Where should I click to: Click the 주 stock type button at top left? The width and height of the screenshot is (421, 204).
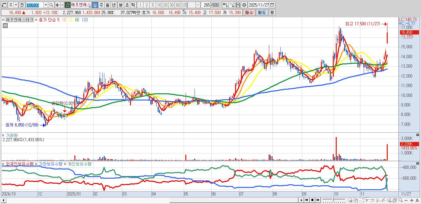(11, 5)
